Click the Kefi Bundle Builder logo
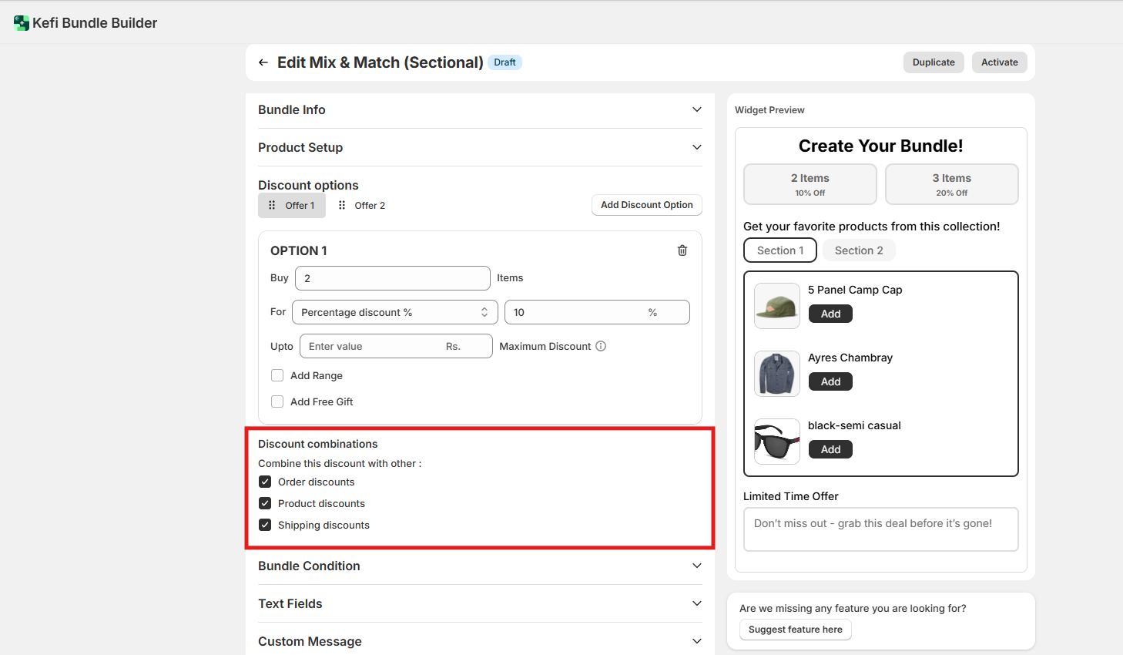 21,23
